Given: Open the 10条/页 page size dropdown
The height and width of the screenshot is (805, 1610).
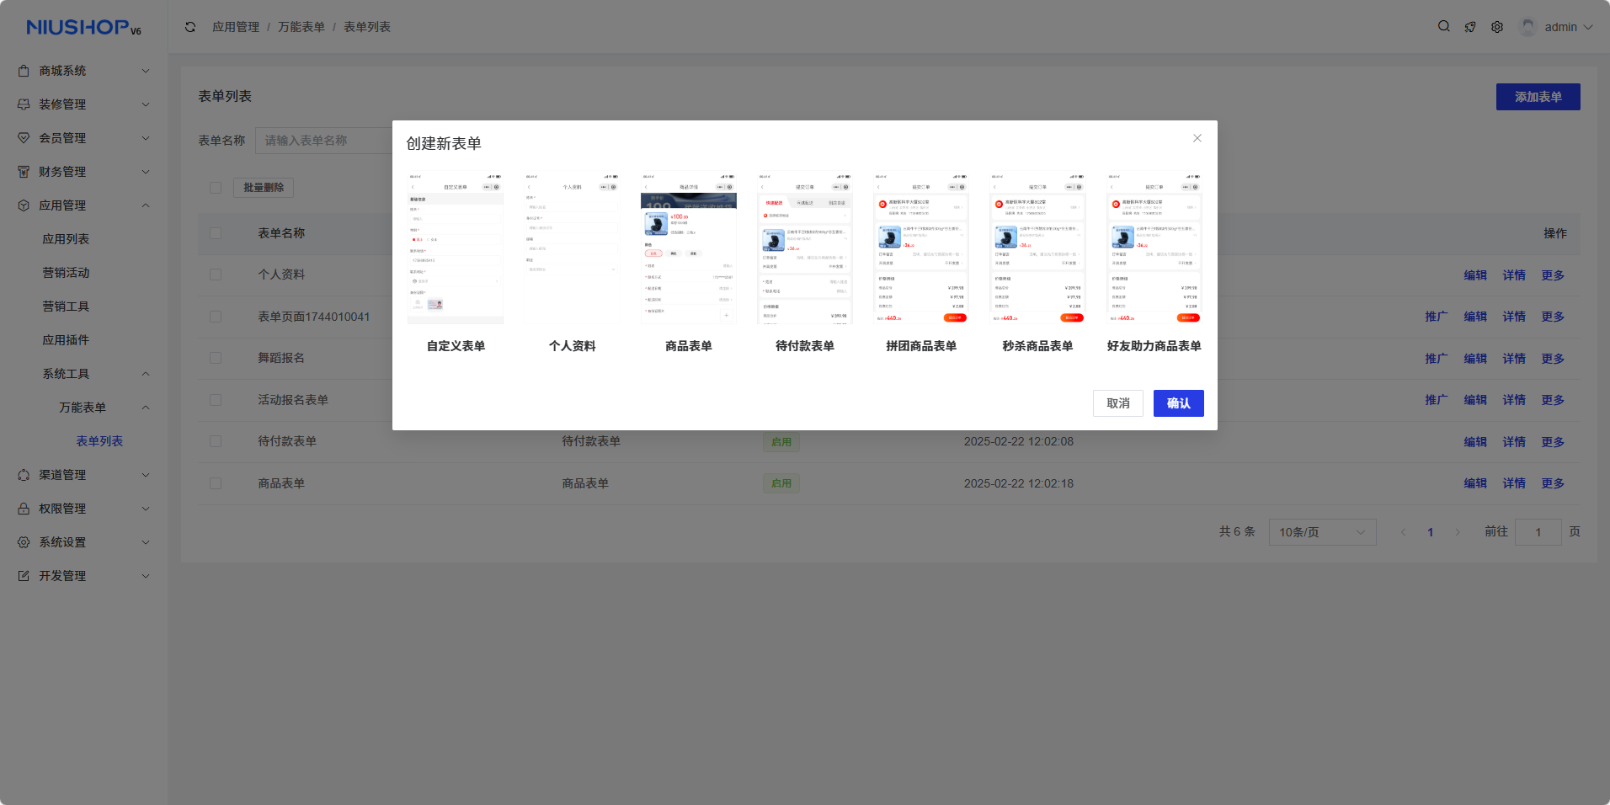Looking at the screenshot, I should [1322, 532].
